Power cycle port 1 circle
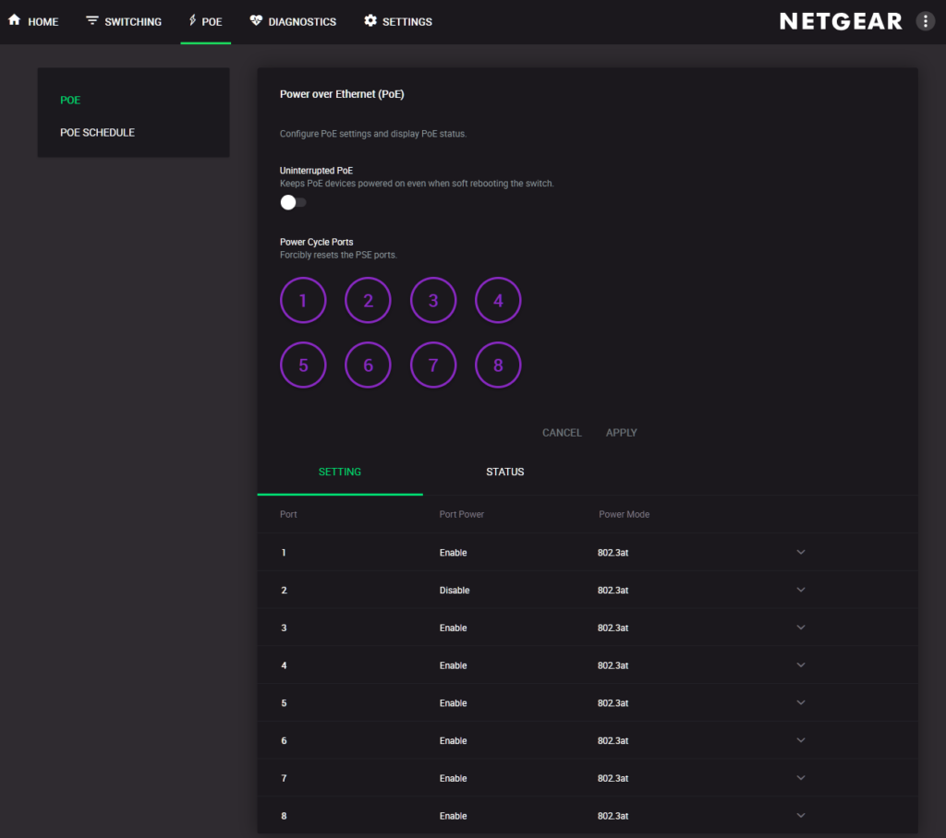The image size is (946, 838). [x=303, y=300]
